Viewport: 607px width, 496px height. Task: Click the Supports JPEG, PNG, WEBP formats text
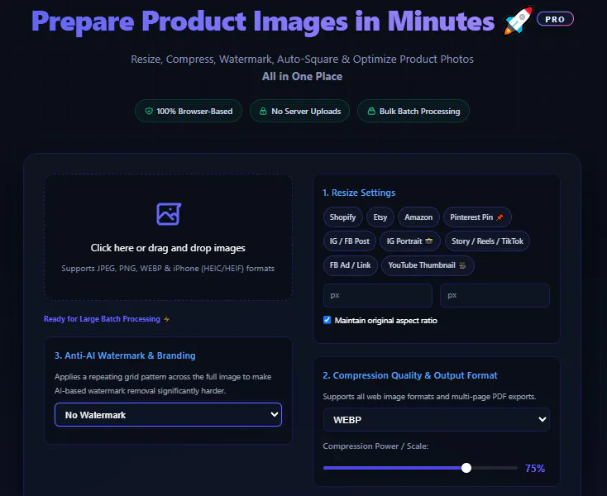[168, 268]
